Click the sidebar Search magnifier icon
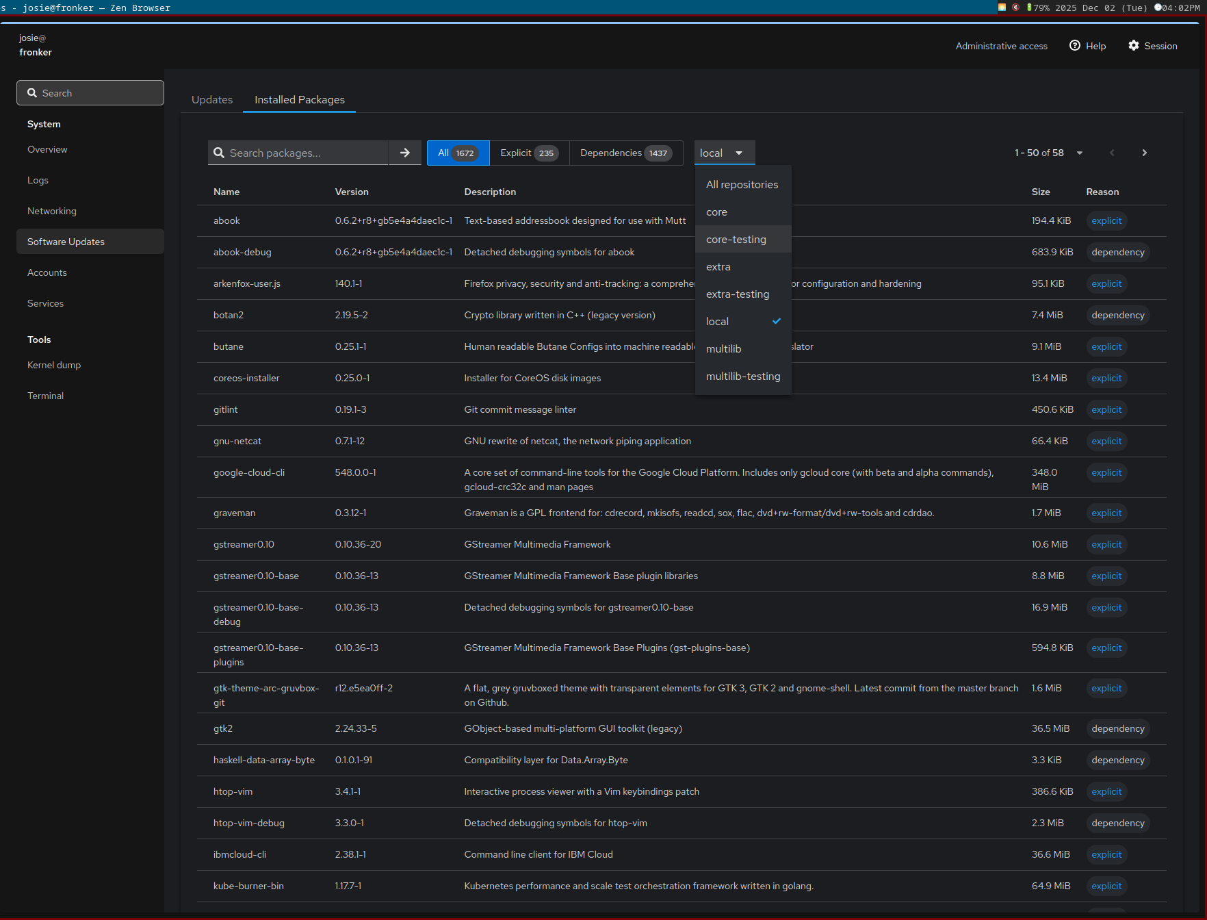 [32, 93]
